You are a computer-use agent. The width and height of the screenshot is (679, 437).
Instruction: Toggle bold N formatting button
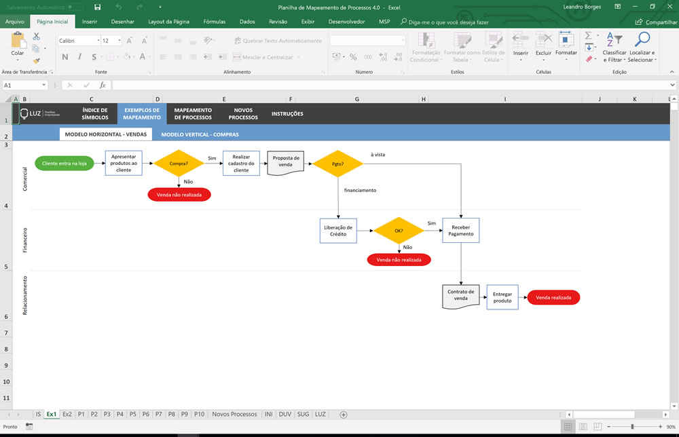click(65, 57)
